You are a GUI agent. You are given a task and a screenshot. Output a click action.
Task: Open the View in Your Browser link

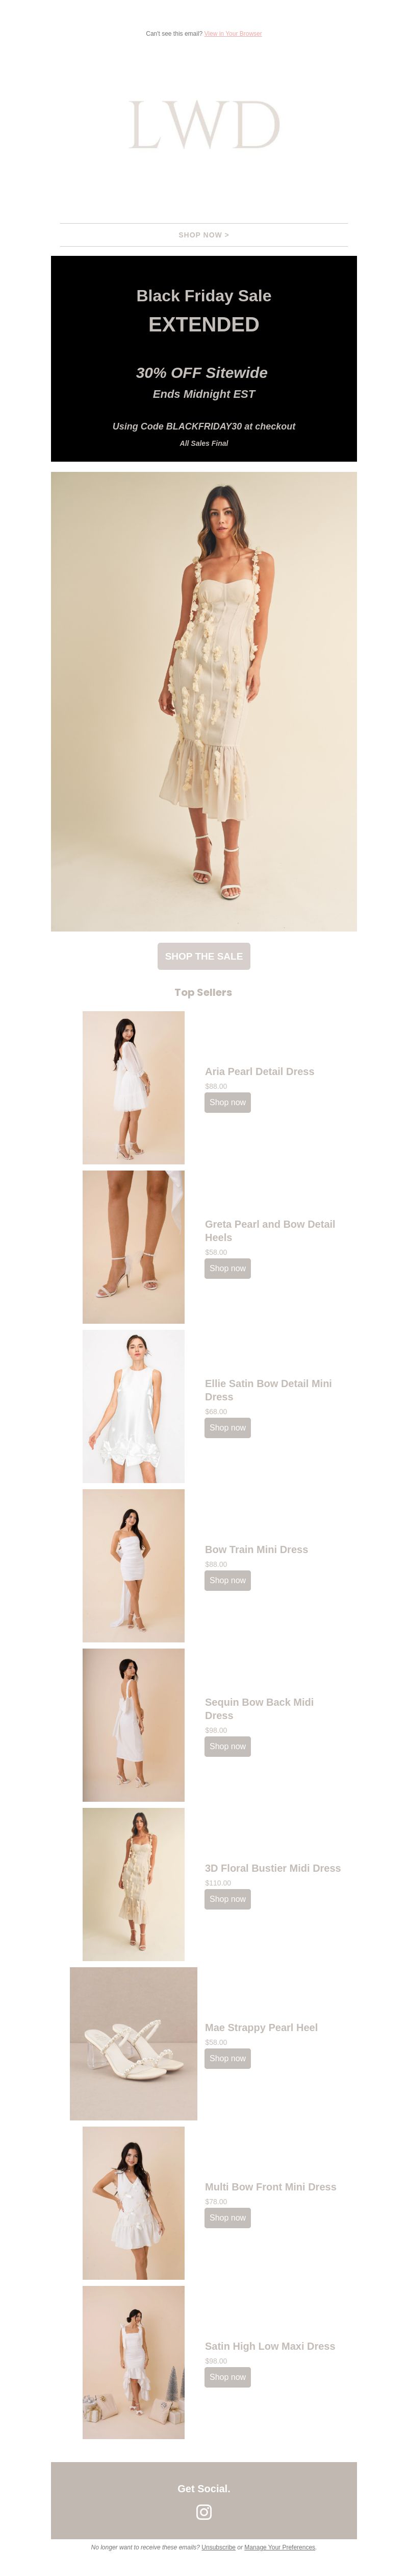click(234, 33)
